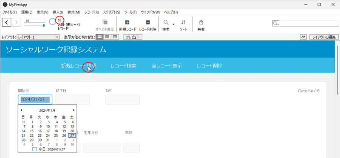
Task: Open the ヘルプ(H) menu
Action: pyautogui.click(x=171, y=12)
